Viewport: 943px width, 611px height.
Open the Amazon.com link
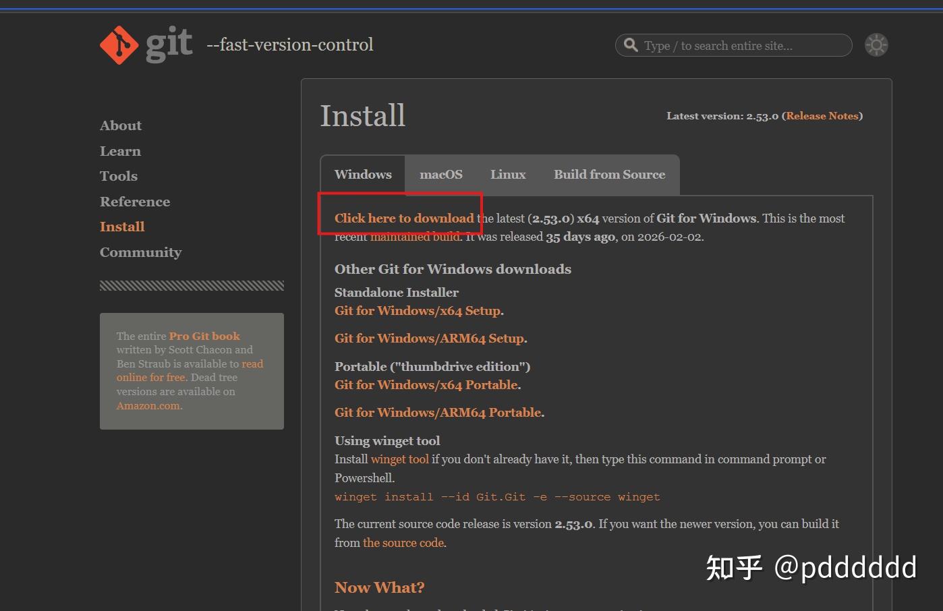pyautogui.click(x=148, y=406)
